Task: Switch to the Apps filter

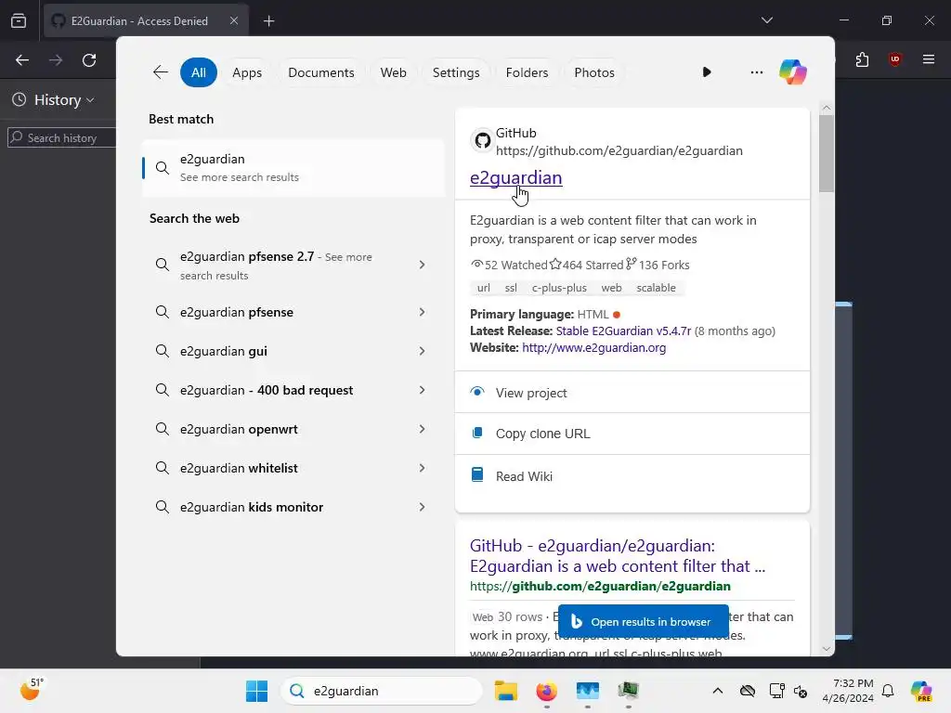Action: (x=247, y=72)
